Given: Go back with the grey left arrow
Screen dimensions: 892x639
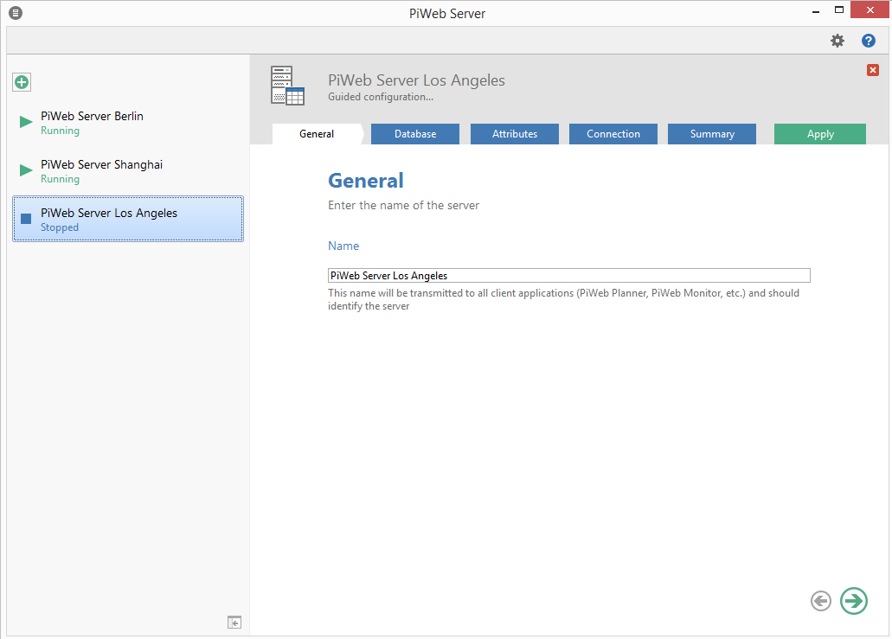Looking at the screenshot, I should pyautogui.click(x=821, y=601).
